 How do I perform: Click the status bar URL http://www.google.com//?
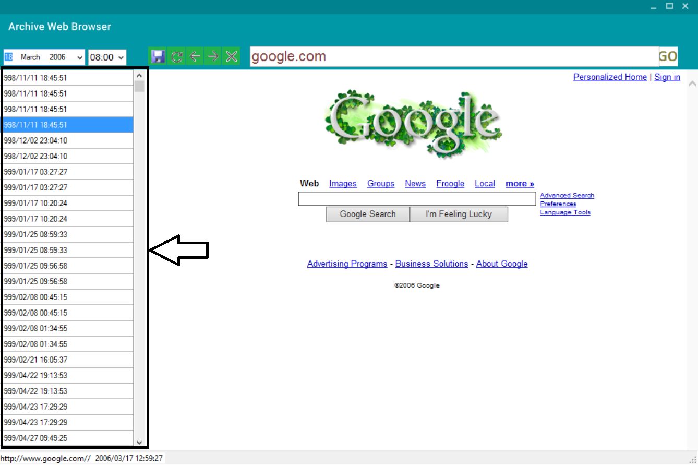[x=45, y=459]
